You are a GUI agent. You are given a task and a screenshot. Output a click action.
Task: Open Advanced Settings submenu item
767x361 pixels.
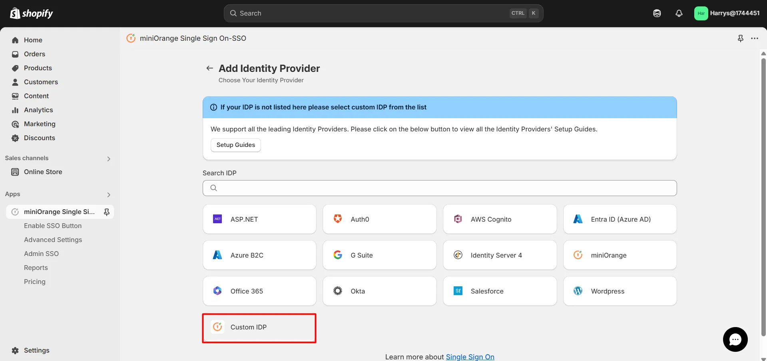coord(53,240)
